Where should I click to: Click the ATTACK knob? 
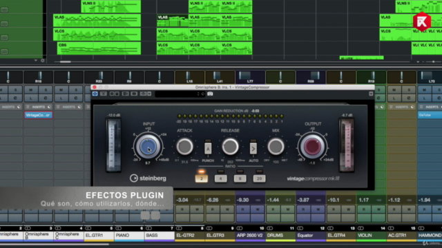tap(184, 147)
